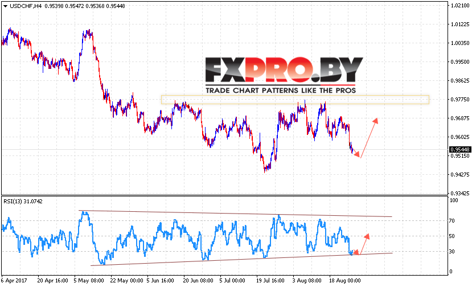Click price scale value 0.95150
472x287 pixels.
point(460,155)
